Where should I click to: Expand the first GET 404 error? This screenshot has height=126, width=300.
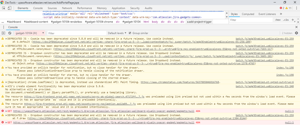coord(6,111)
